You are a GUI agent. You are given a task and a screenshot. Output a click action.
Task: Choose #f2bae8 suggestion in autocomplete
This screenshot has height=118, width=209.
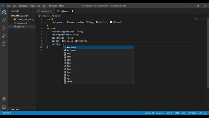pos(98,50)
